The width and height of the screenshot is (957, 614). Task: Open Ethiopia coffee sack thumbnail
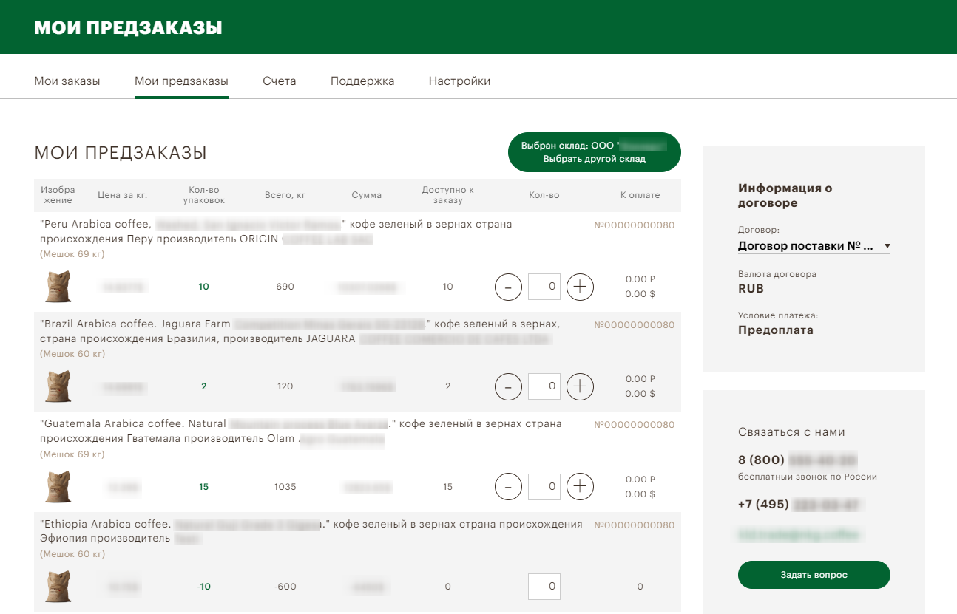pos(58,587)
